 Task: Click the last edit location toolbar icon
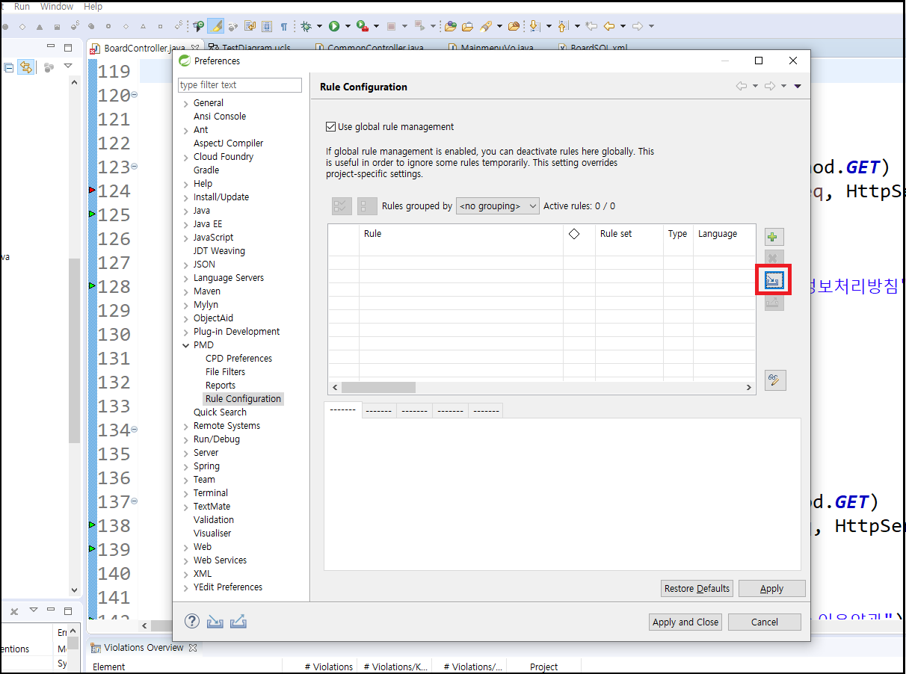tap(591, 26)
